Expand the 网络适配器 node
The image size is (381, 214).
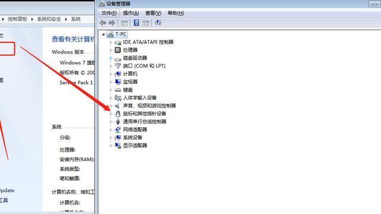tap(111, 130)
